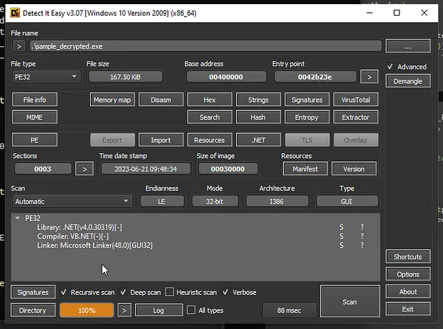Select the Linker Microsoft Linker row
This screenshot has width=443, height=329.
[x=195, y=245]
